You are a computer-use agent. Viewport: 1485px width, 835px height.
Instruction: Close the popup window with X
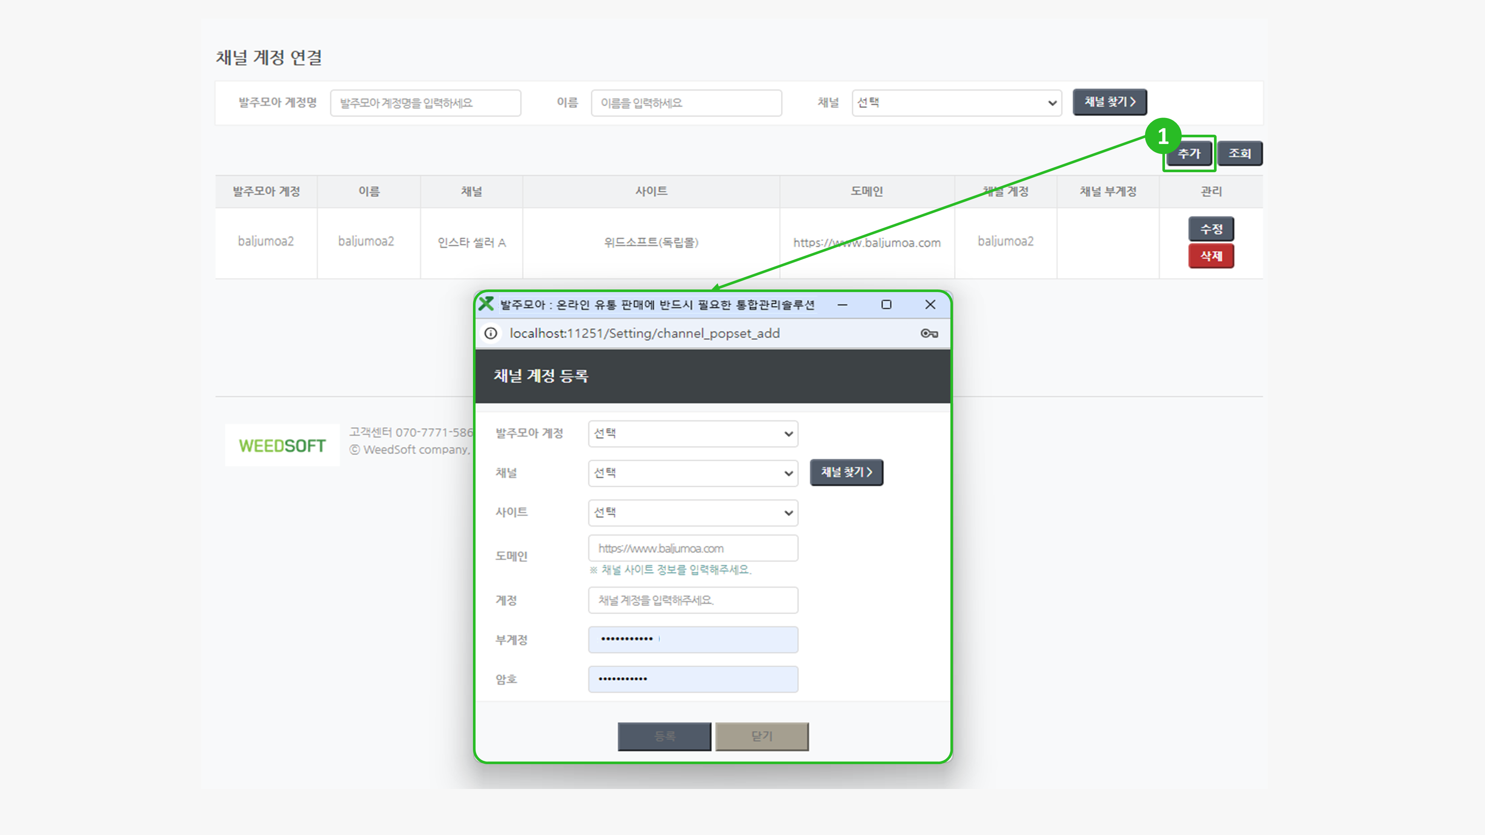(x=930, y=304)
